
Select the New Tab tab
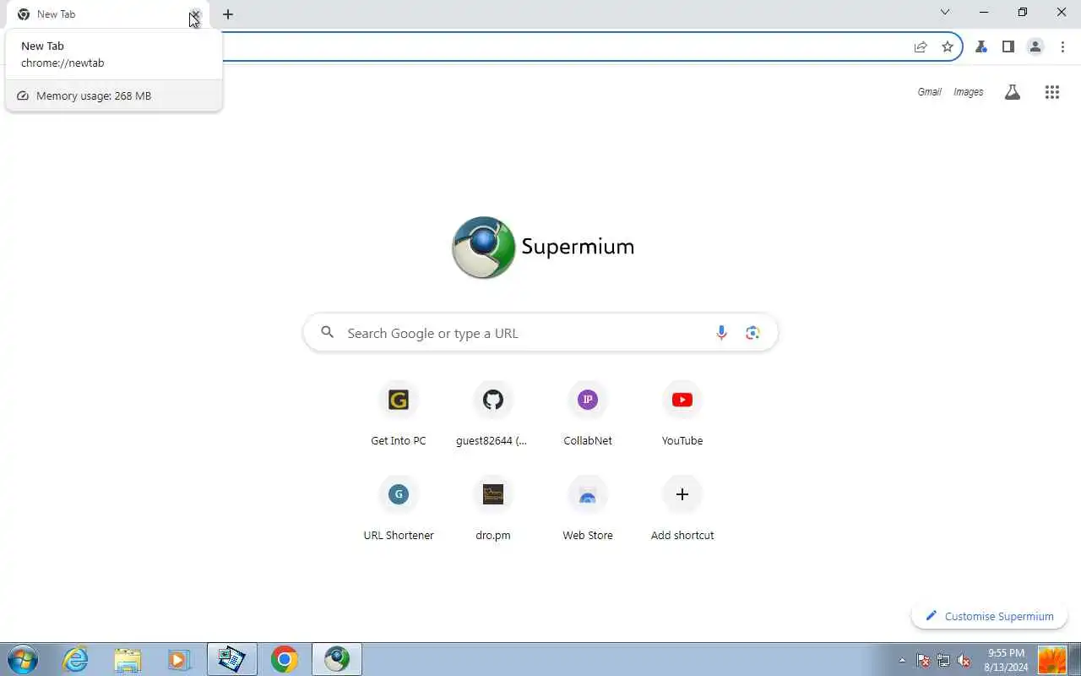(108, 14)
